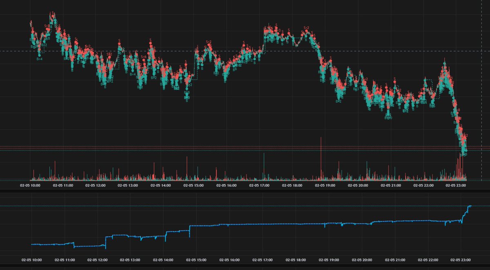Select "02-05 11:00" label under the price chart
This screenshot has height=270, width=490.
pos(63,185)
